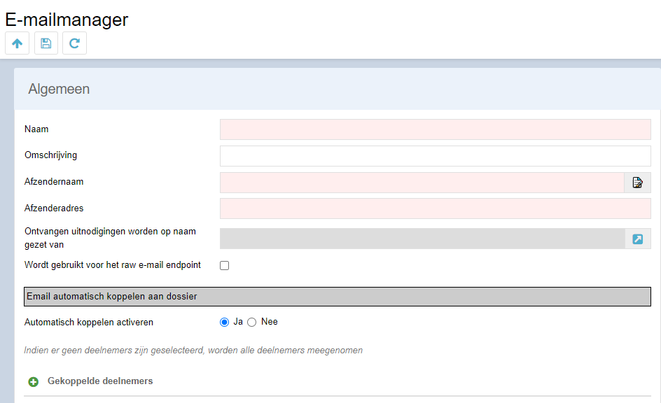The height and width of the screenshot is (403, 661).
Task: Focus the Omschrijving input field
Action: point(435,156)
